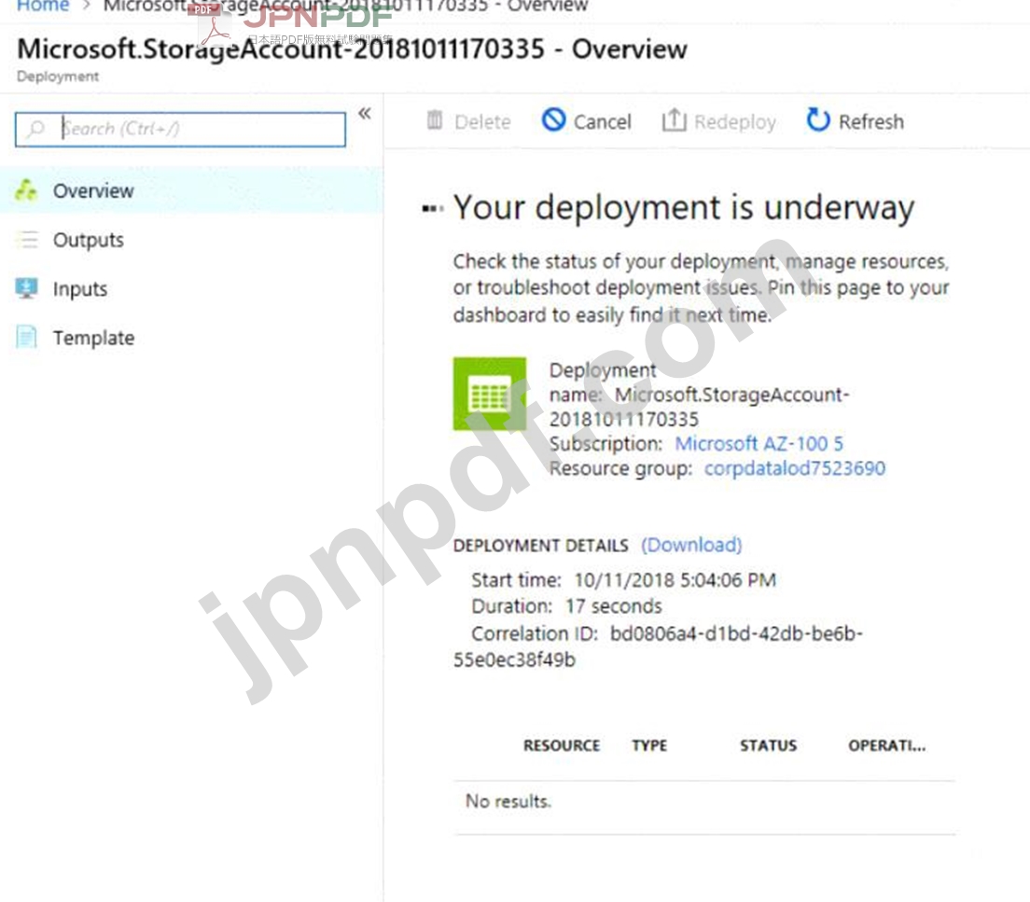
Task: Sort by the TYPE column header
Action: point(649,745)
